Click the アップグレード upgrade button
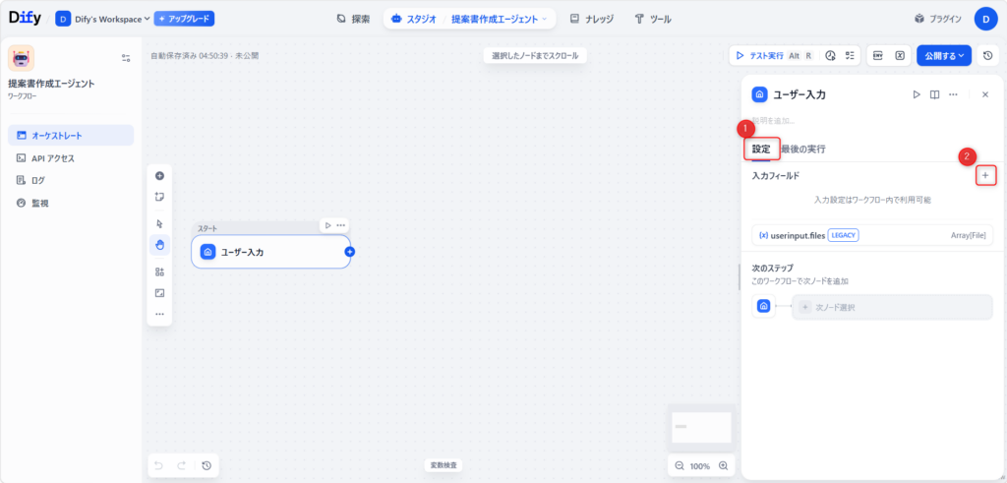 click(184, 19)
